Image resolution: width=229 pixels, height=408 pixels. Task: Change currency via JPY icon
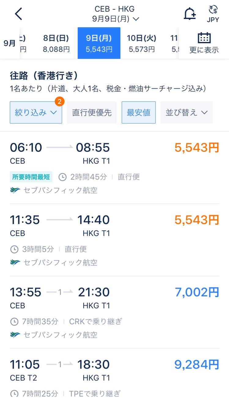[x=213, y=14]
